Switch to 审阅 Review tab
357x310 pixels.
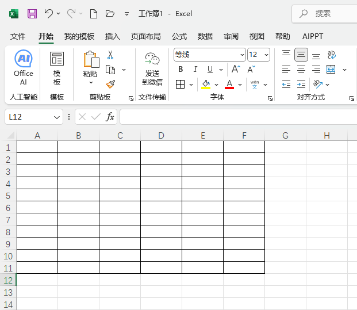(x=231, y=36)
